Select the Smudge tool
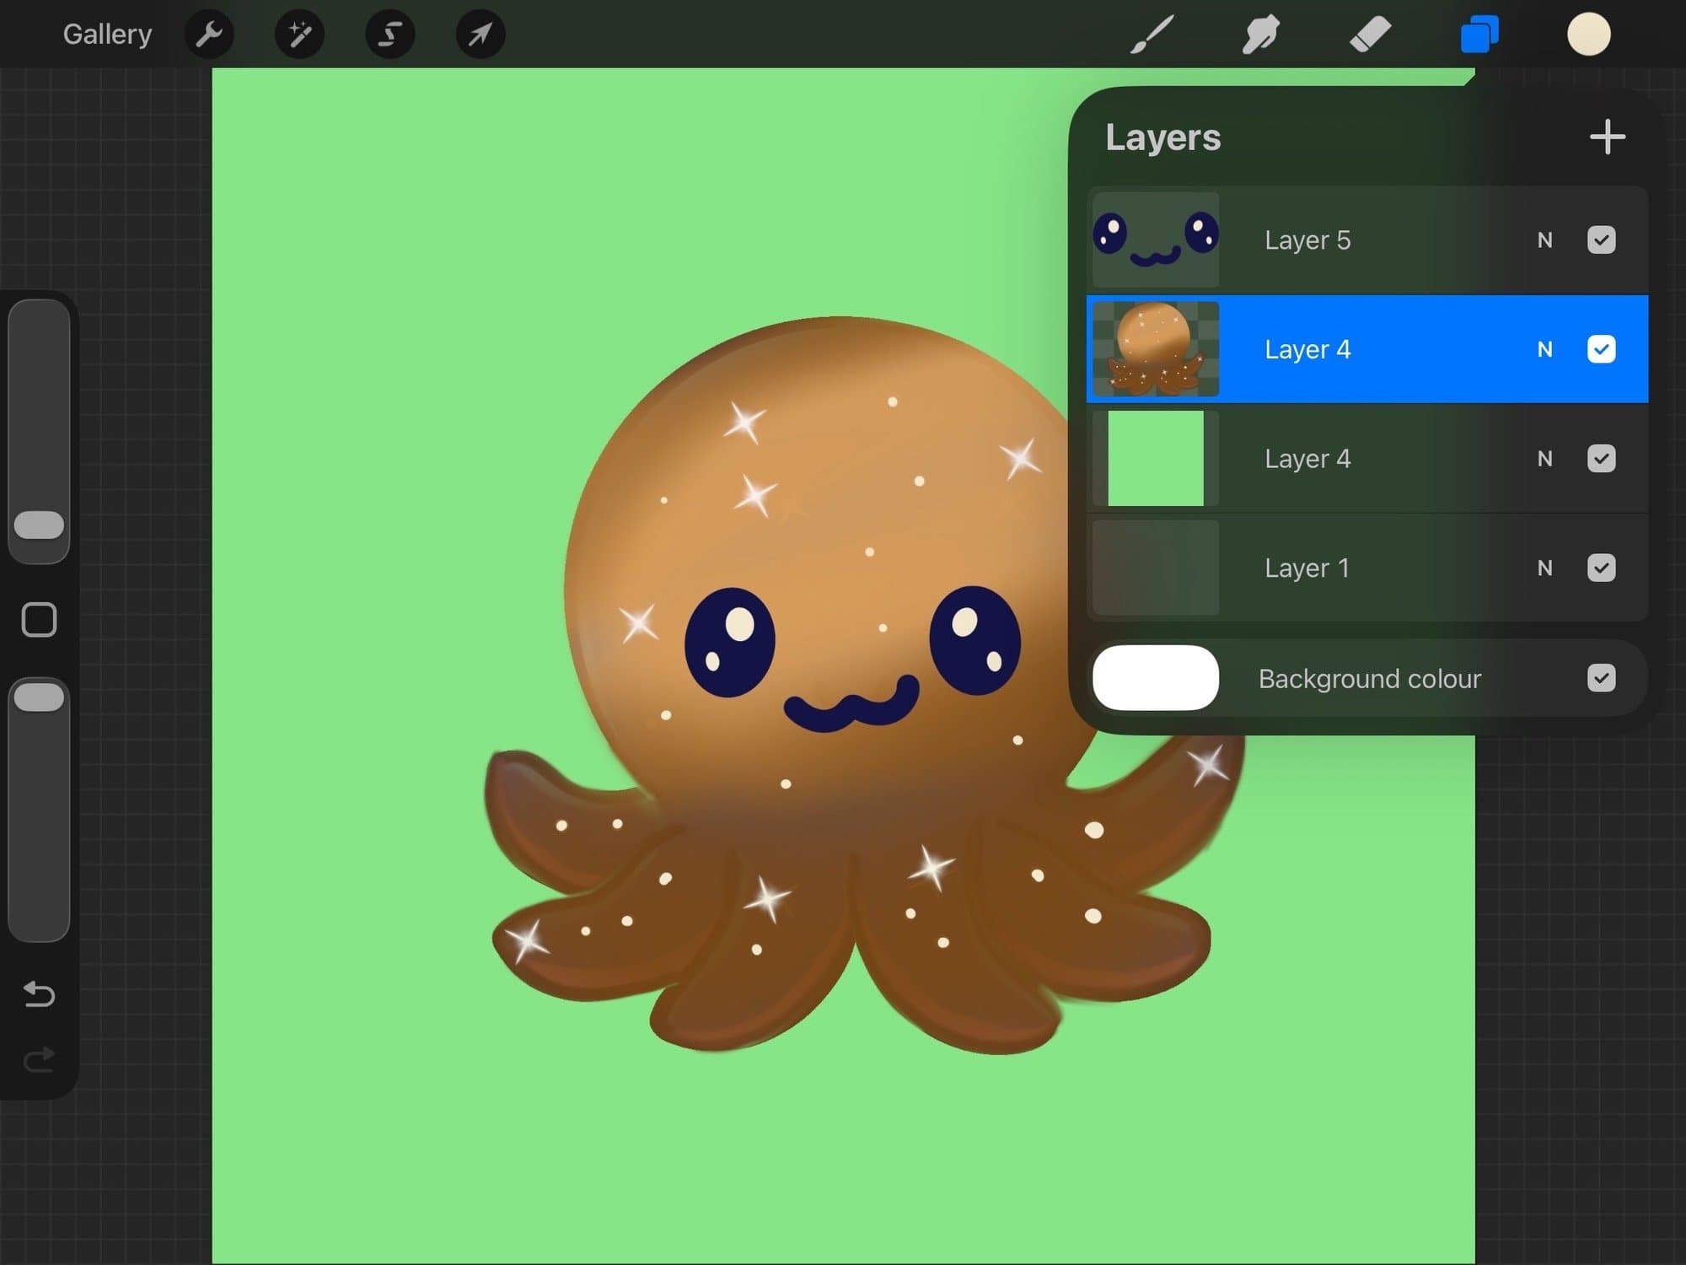 [1260, 35]
